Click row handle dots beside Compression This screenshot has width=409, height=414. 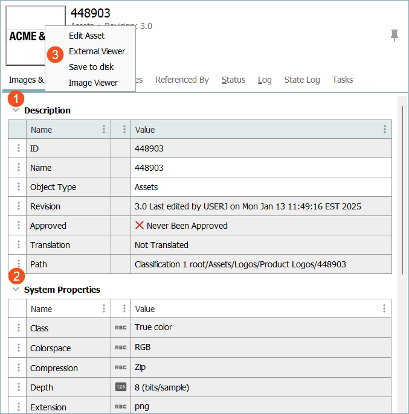18,368
